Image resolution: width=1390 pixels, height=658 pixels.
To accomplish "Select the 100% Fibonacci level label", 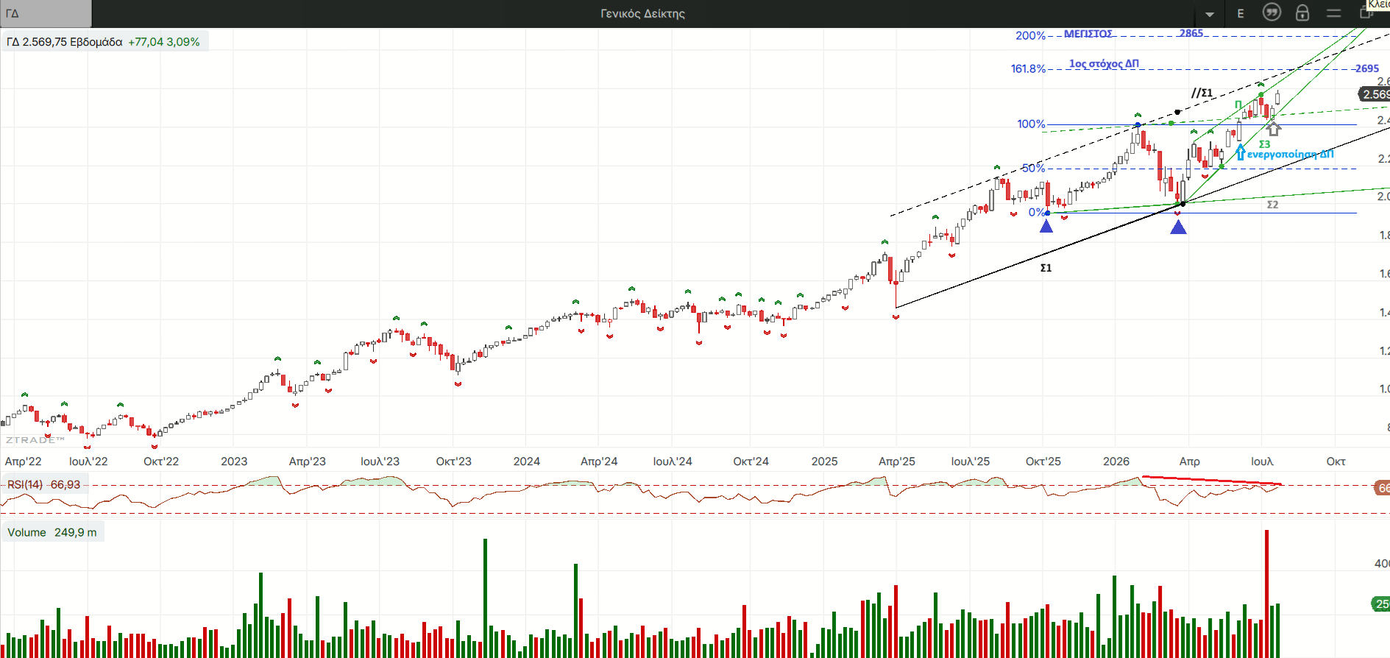I will point(1031,124).
